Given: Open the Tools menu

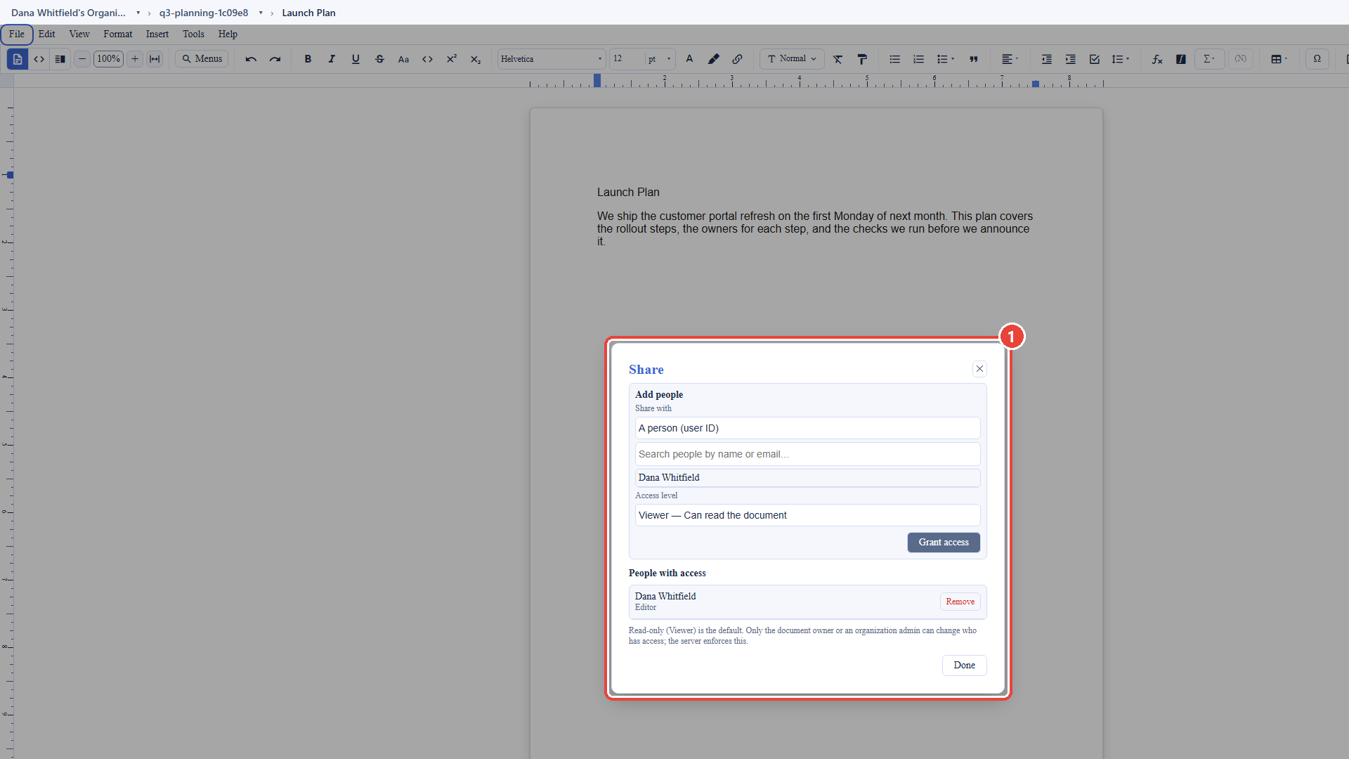Looking at the screenshot, I should tap(193, 34).
